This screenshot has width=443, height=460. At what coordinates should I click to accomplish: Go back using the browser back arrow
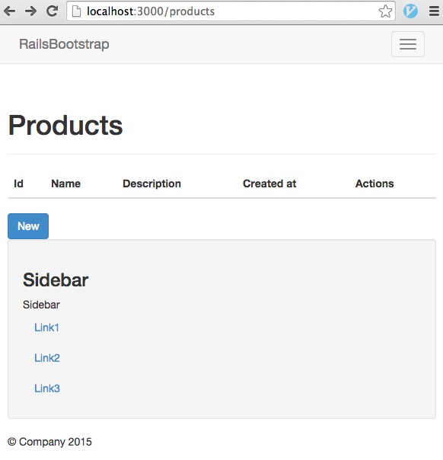click(9, 11)
